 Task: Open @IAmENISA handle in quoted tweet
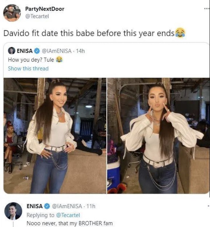pyautogui.click(x=57, y=51)
